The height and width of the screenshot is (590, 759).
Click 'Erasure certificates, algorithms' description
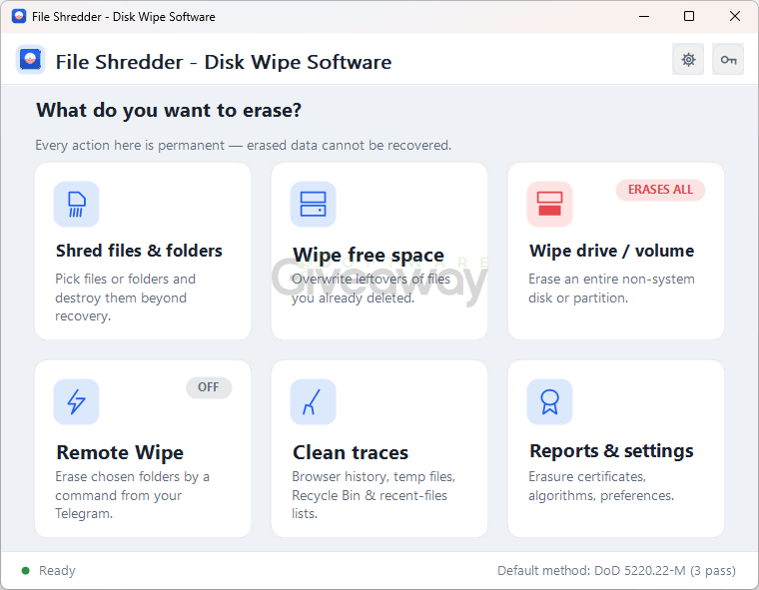click(x=601, y=486)
